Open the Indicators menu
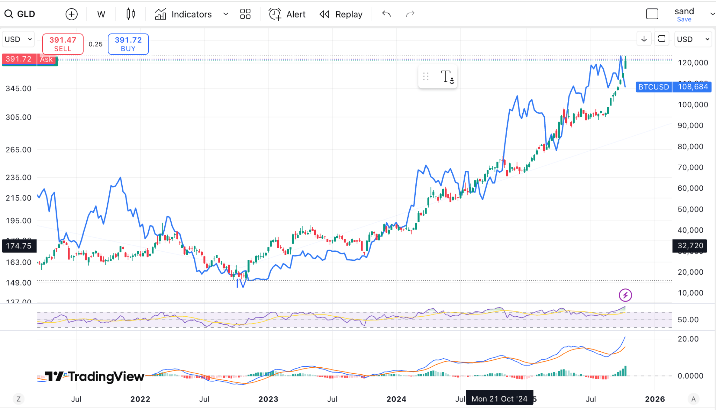 click(191, 14)
